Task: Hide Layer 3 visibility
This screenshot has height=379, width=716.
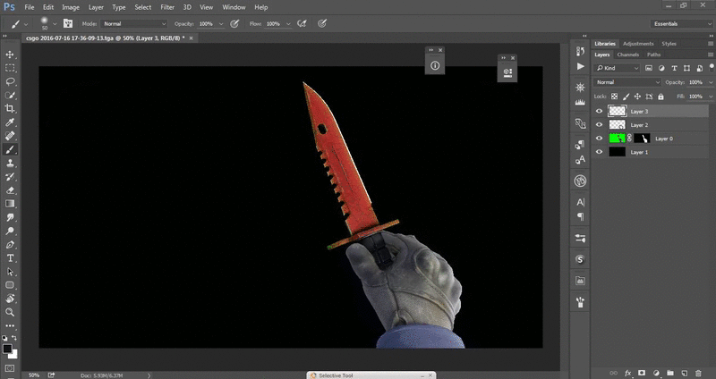Action: [x=599, y=111]
